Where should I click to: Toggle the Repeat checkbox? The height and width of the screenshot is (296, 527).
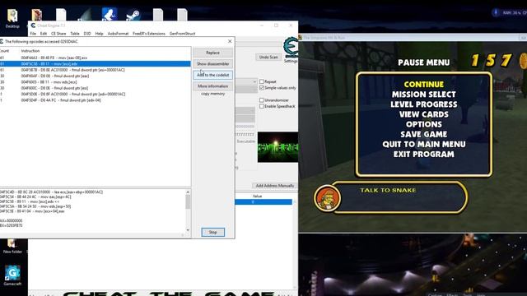[262, 81]
